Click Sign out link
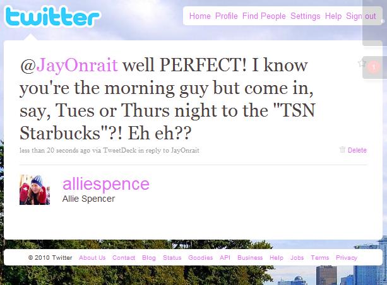 [361, 16]
